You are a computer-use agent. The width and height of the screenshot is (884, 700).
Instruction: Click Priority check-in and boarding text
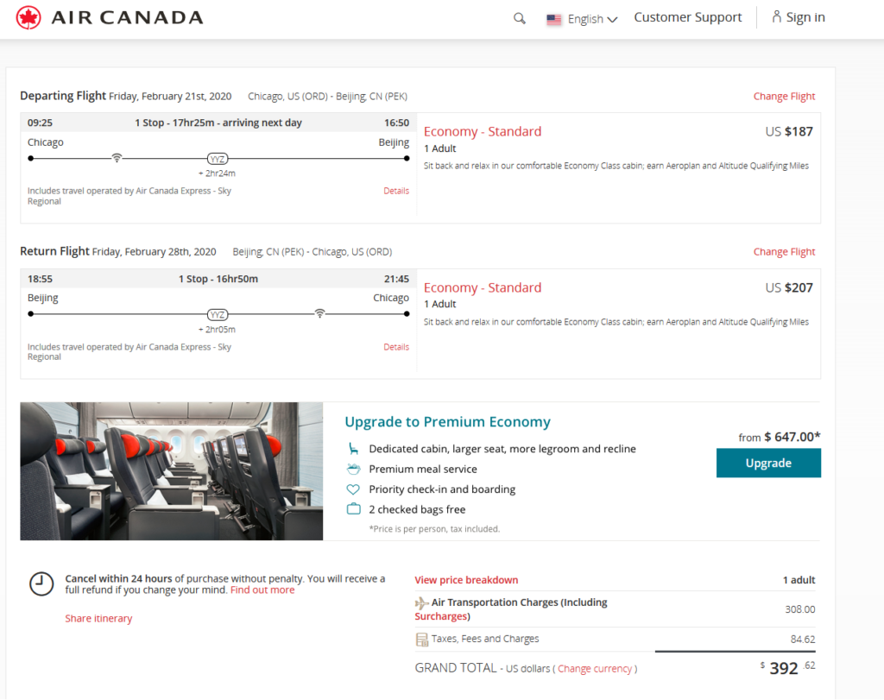pyautogui.click(x=442, y=489)
